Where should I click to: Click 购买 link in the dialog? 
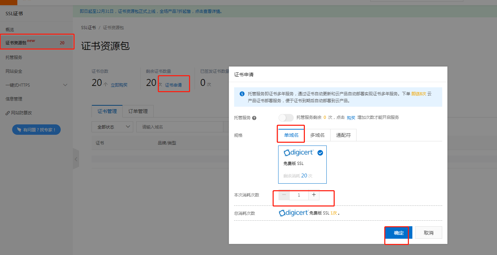point(351,118)
